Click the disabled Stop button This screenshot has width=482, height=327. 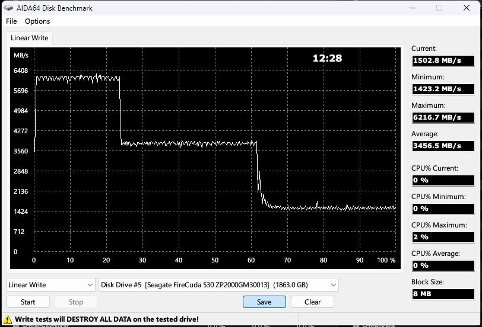(x=76, y=302)
